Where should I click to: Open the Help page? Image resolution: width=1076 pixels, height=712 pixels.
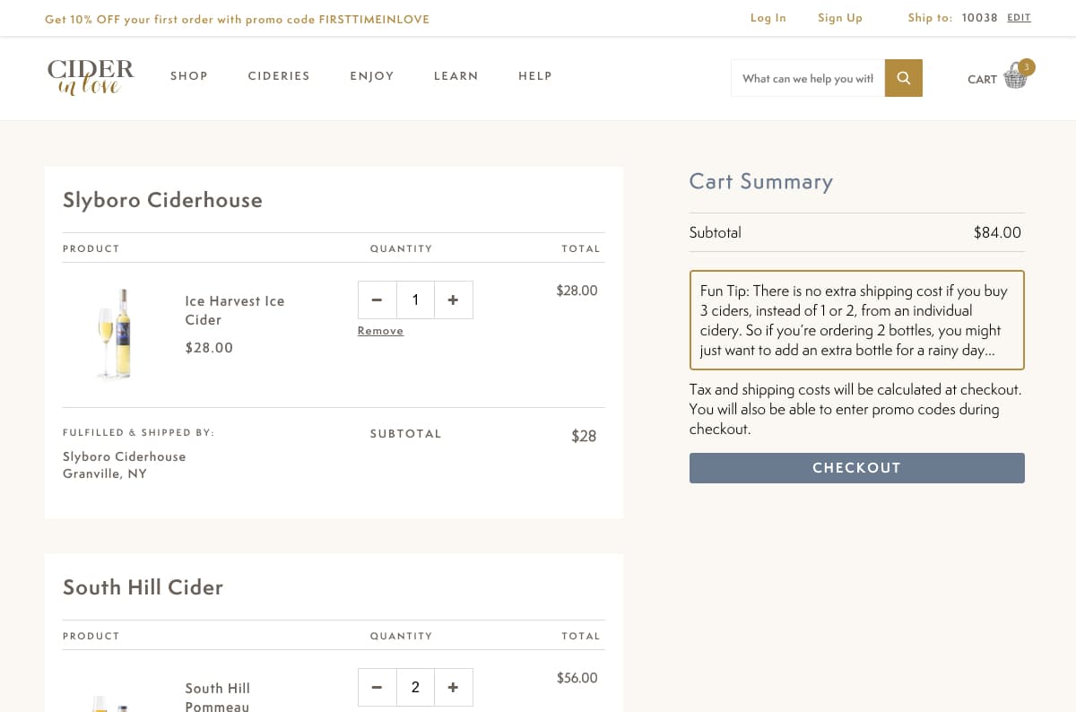tap(535, 76)
